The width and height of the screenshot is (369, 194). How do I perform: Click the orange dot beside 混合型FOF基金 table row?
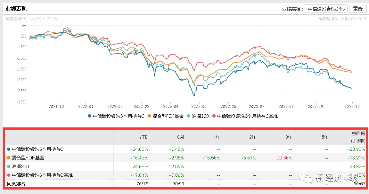[8, 158]
